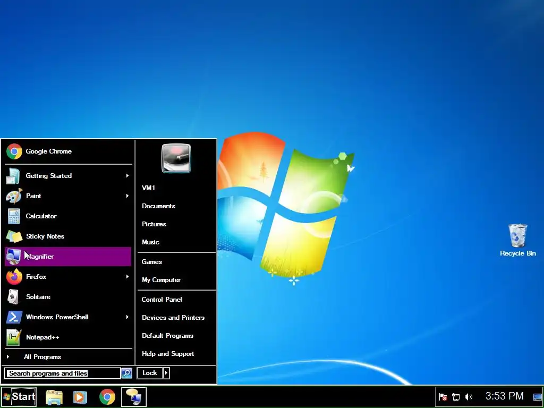Click the taskbar network chat application icon

click(x=134, y=397)
